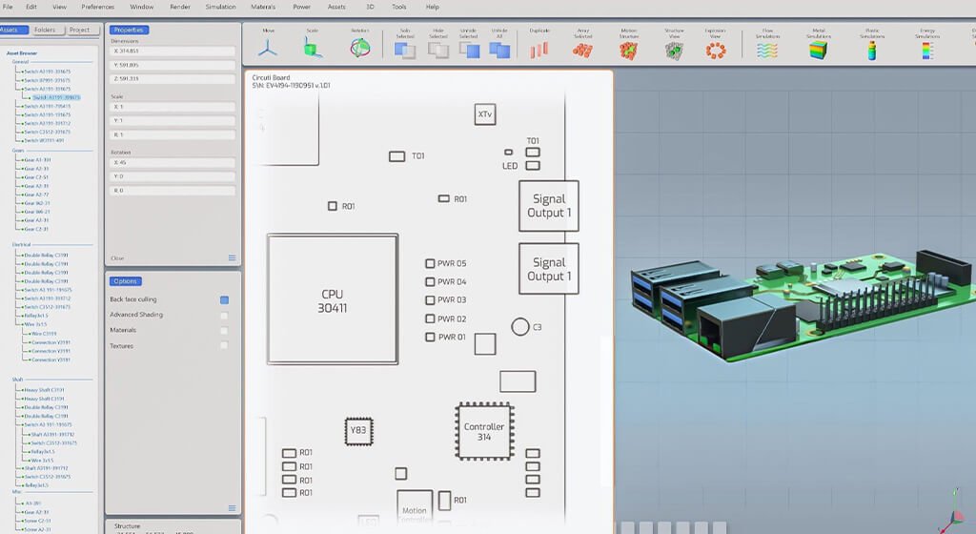This screenshot has width=976, height=534.
Task: Open the Simulation menu
Action: point(220,7)
